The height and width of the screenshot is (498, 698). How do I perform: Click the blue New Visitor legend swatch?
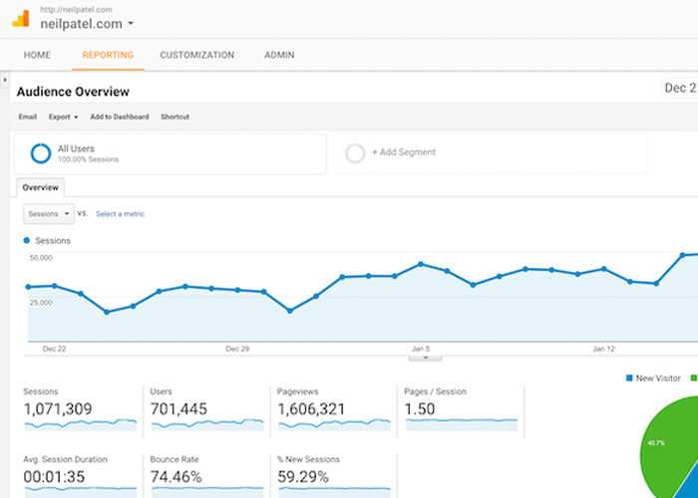tap(628, 378)
